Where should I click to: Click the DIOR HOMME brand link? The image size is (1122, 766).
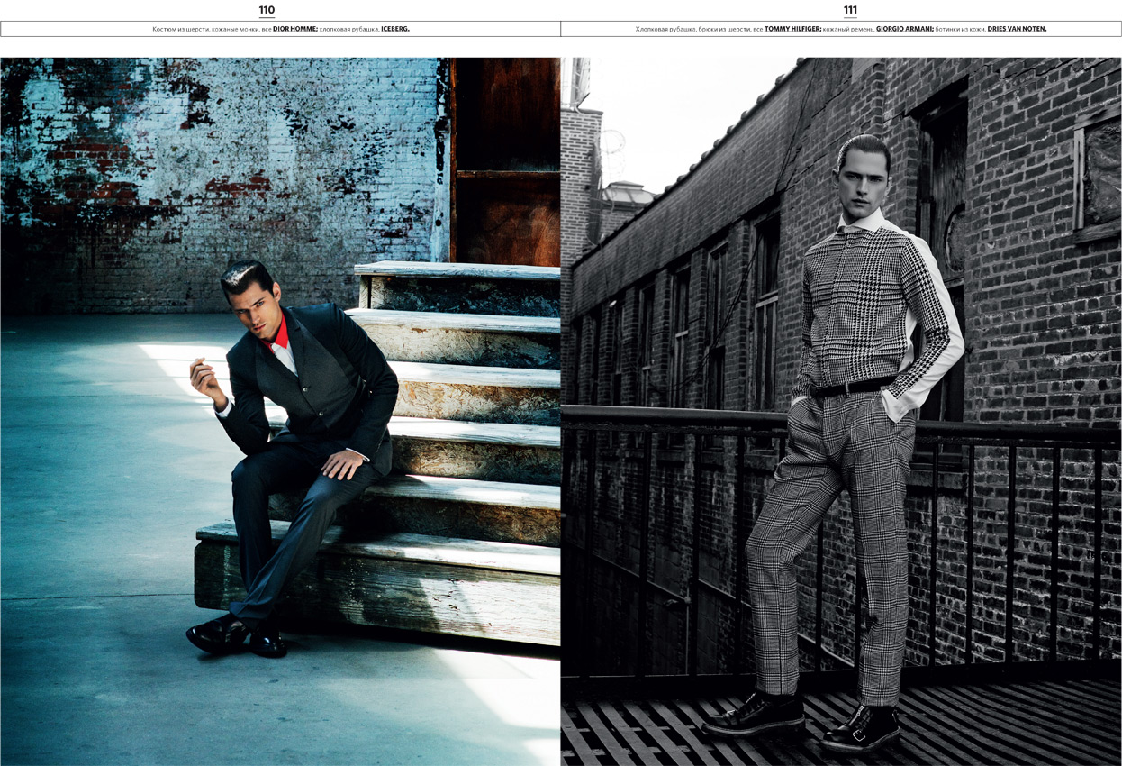point(295,29)
